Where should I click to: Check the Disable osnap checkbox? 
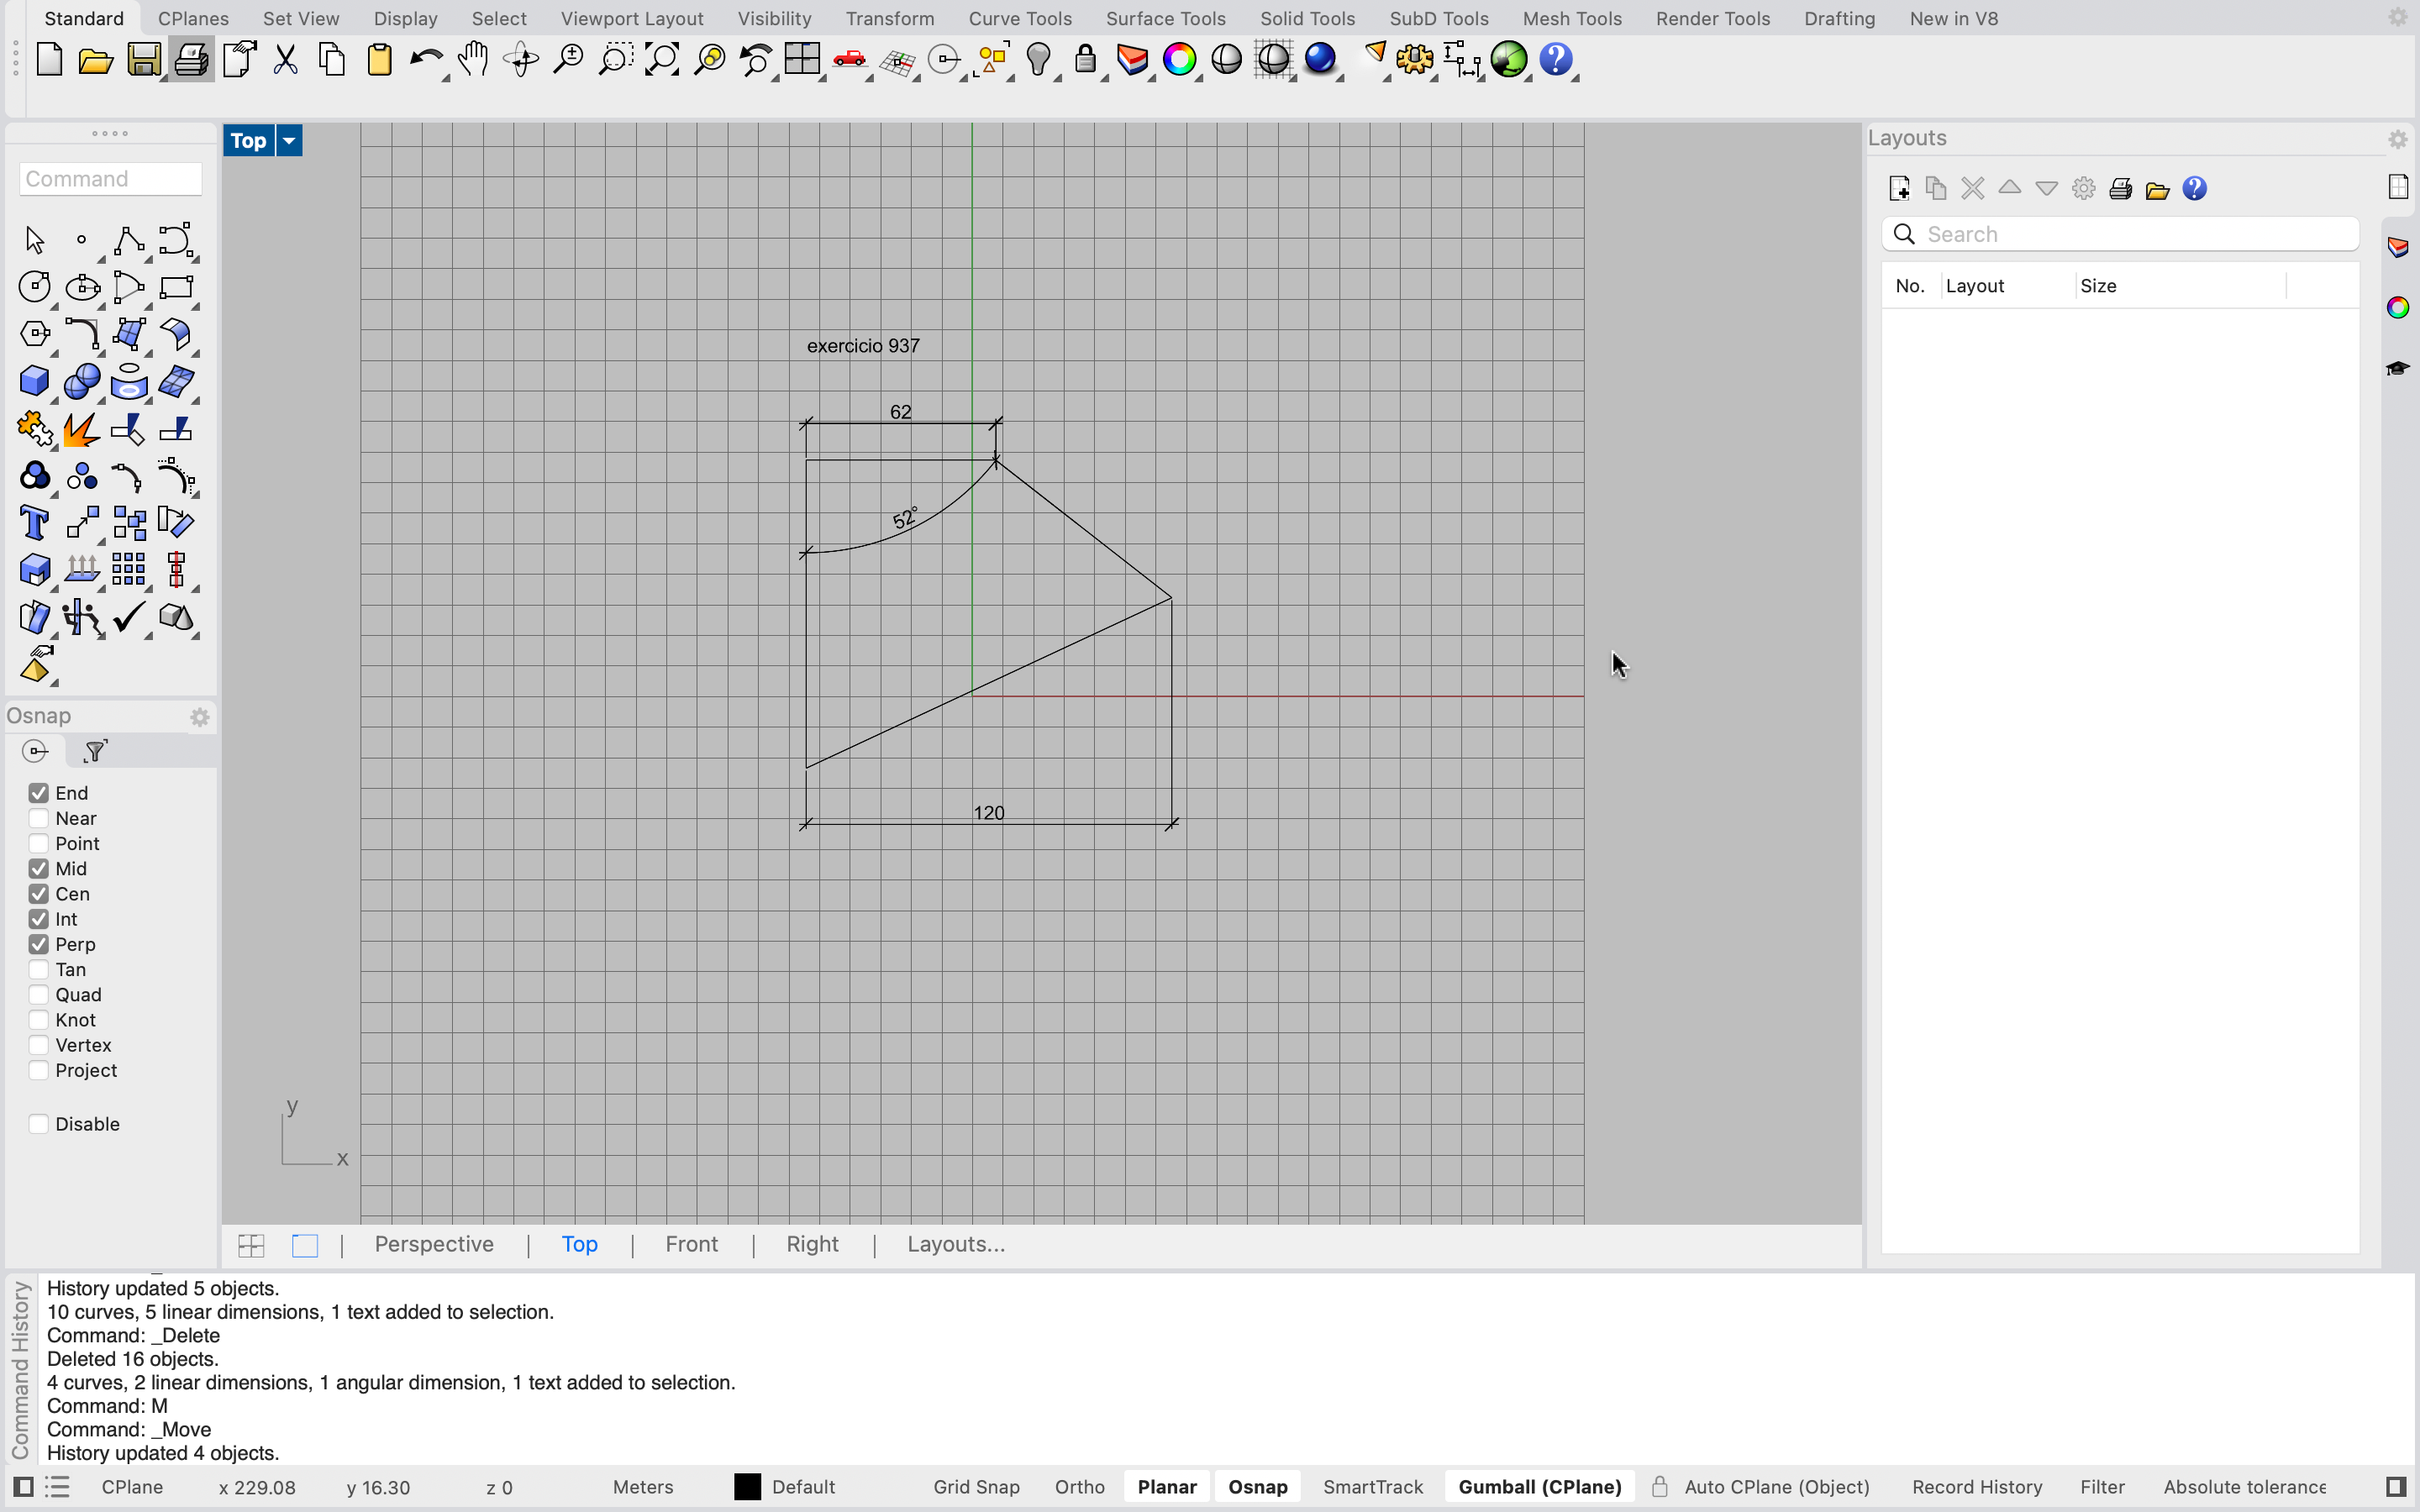(39, 1124)
